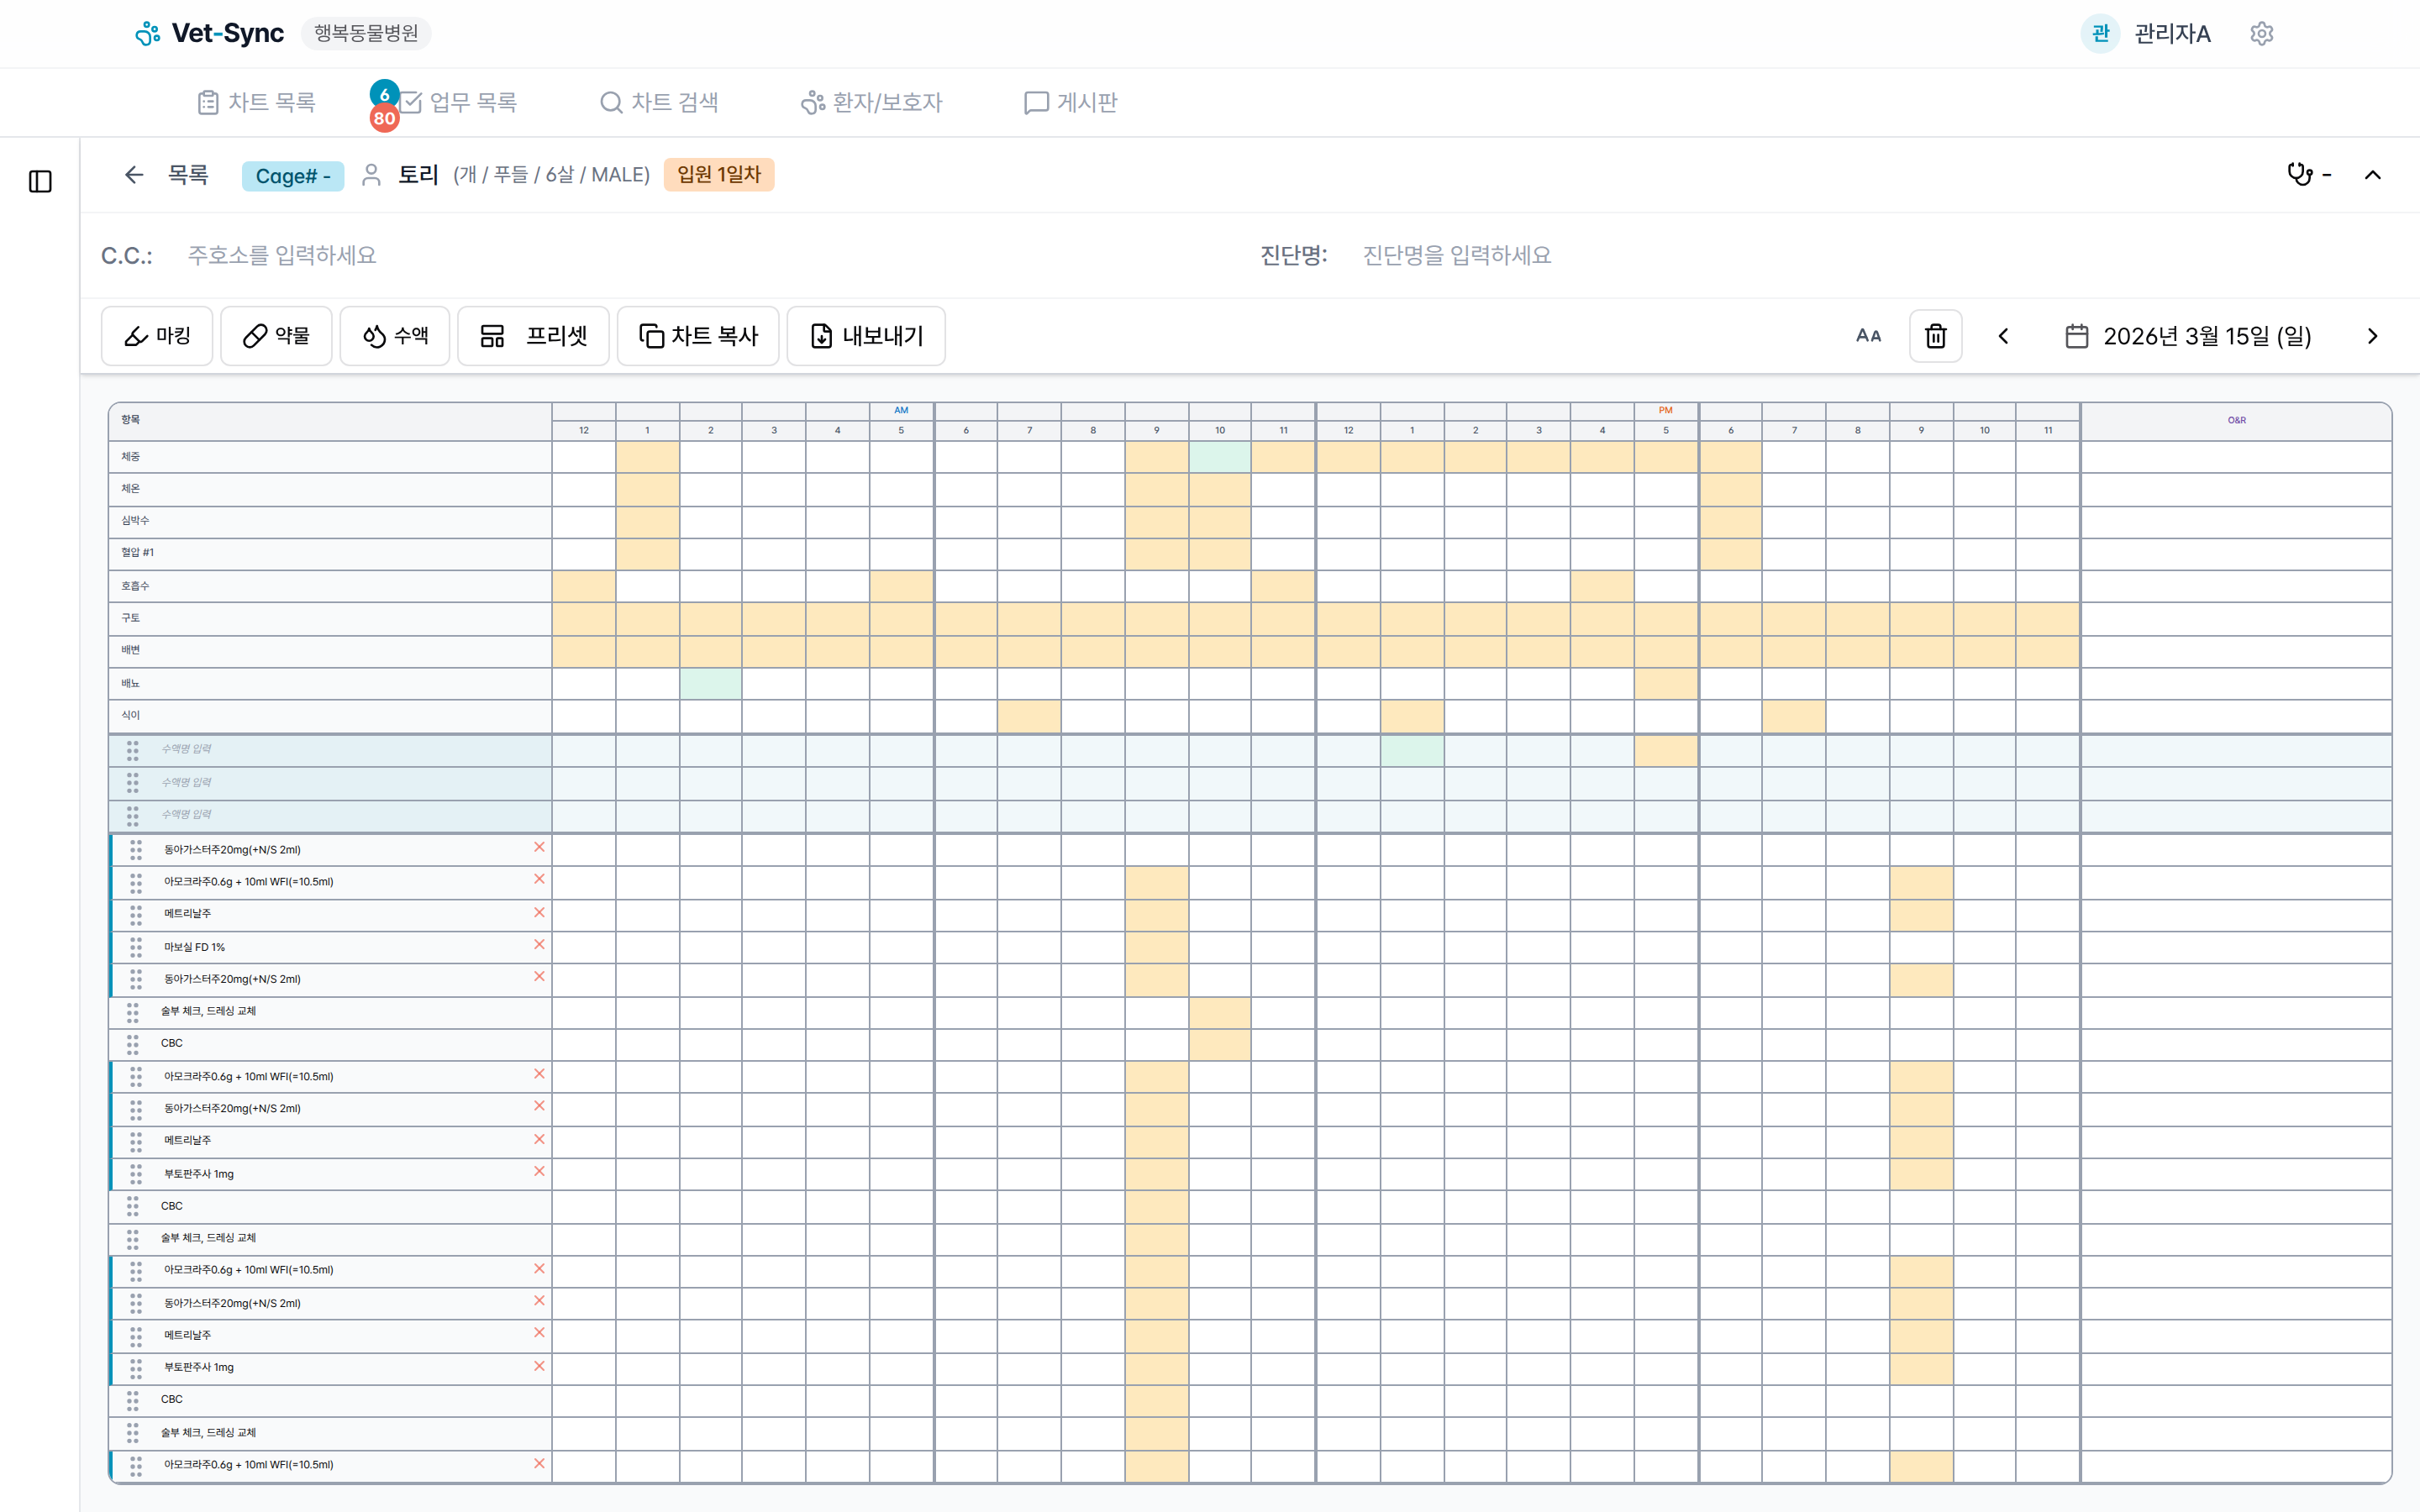
Task: Toggle the left sidebar panel icon
Action: tap(40, 181)
